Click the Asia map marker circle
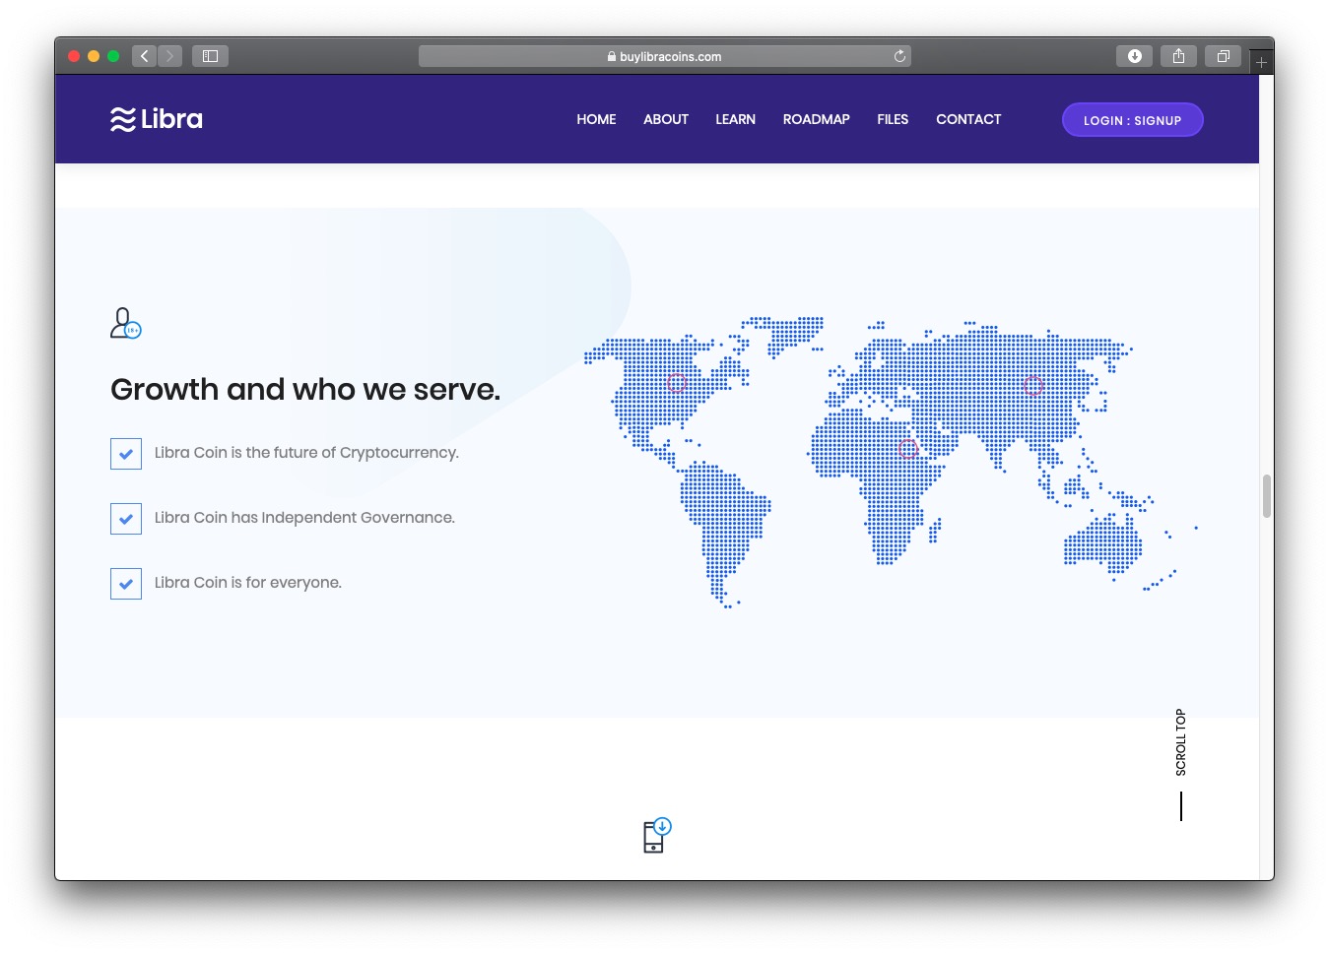Screen dimensions: 1329x953 pyautogui.click(x=1033, y=385)
